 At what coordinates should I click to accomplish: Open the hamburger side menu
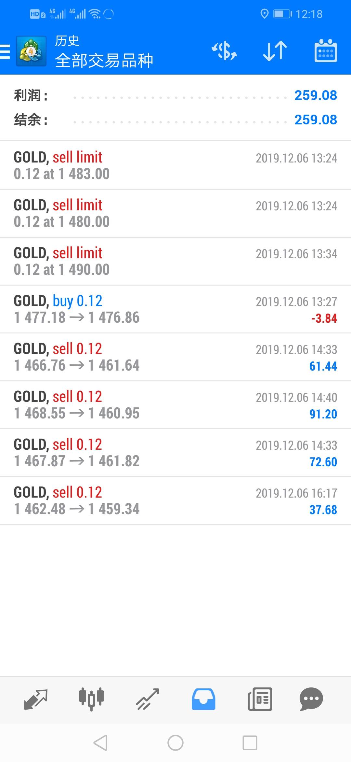click(x=5, y=51)
